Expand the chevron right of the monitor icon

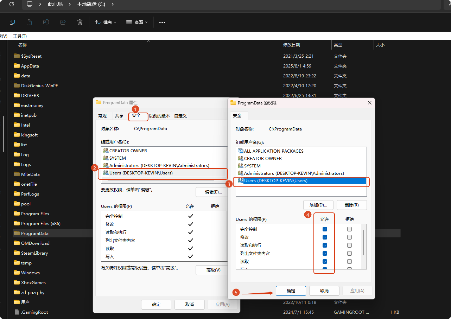(x=40, y=5)
